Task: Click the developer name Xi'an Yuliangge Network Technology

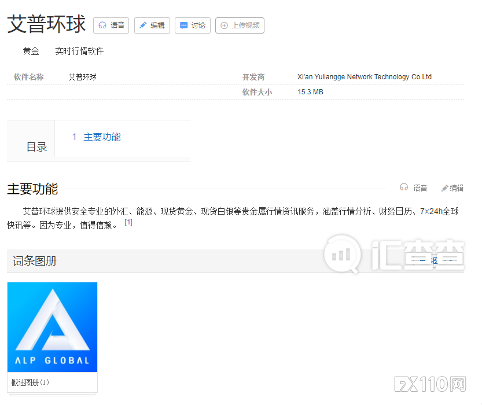Action: tap(364, 76)
